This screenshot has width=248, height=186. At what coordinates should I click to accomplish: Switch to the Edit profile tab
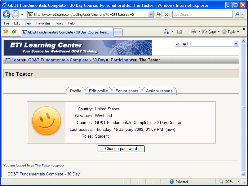tap(98, 91)
